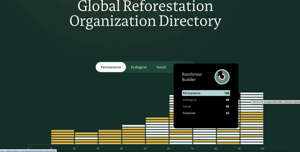This screenshot has width=300, height=152.
Task: Select the Permanence tab
Action: [111, 67]
